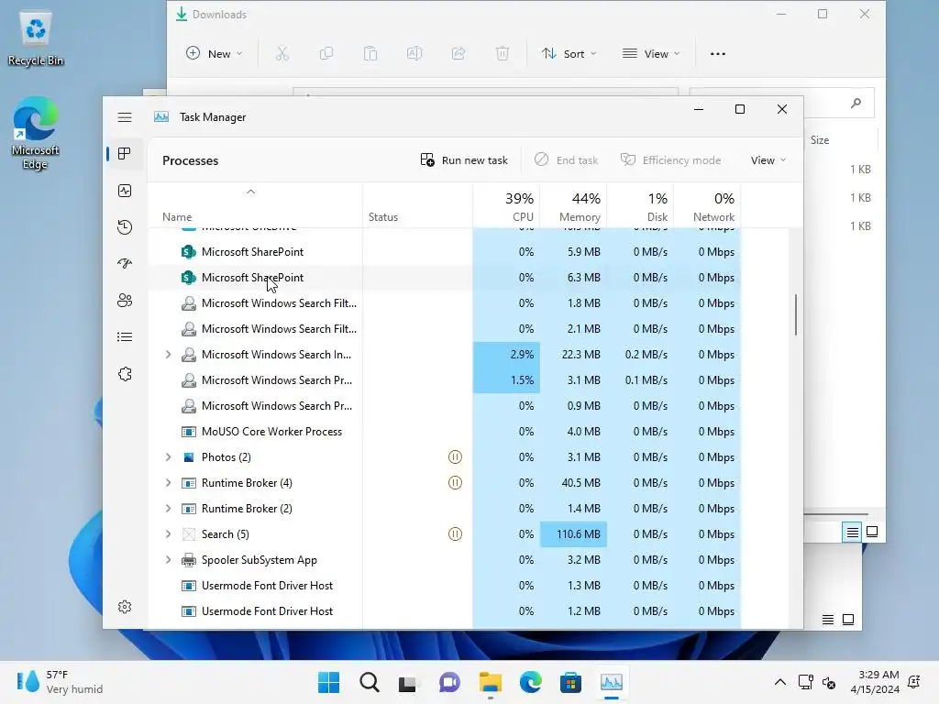Open Recycle Bin desktop icon

point(36,38)
